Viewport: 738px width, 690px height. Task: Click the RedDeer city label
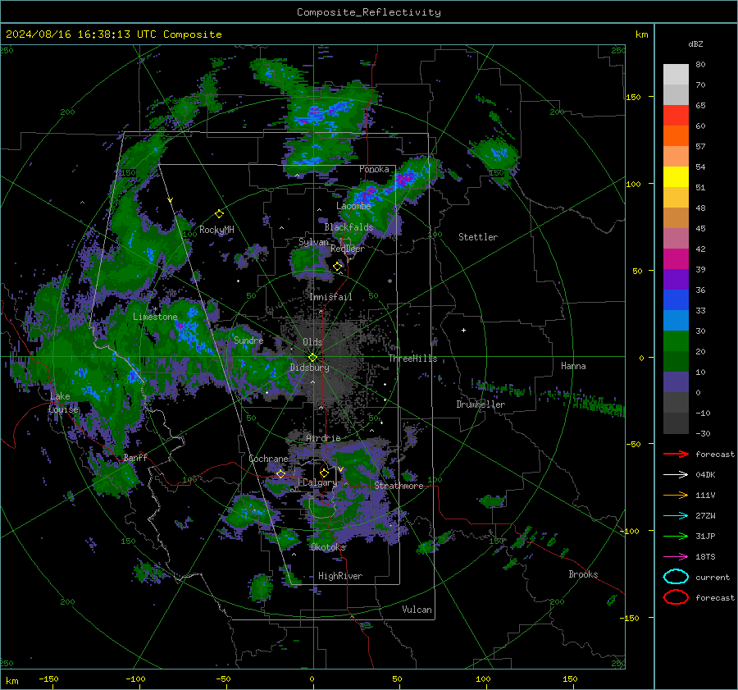[348, 249]
